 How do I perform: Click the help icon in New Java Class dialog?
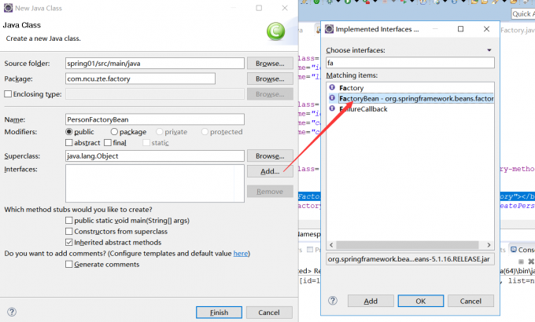coord(12,312)
